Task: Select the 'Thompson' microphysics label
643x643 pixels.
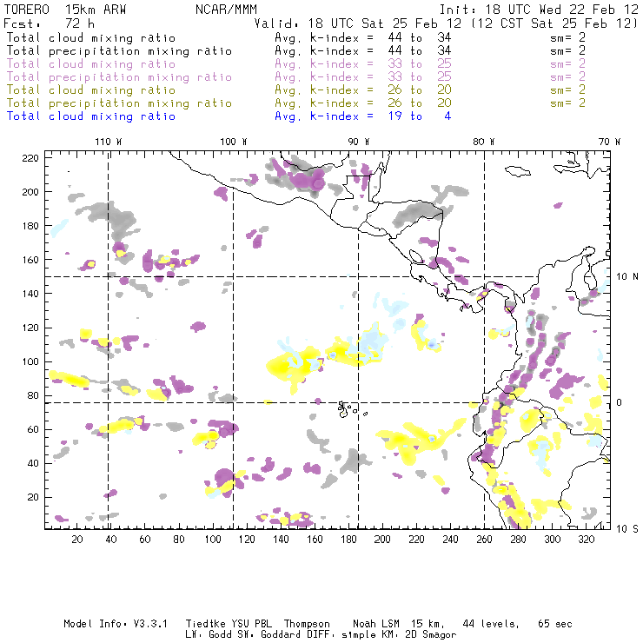Action: 307,624
